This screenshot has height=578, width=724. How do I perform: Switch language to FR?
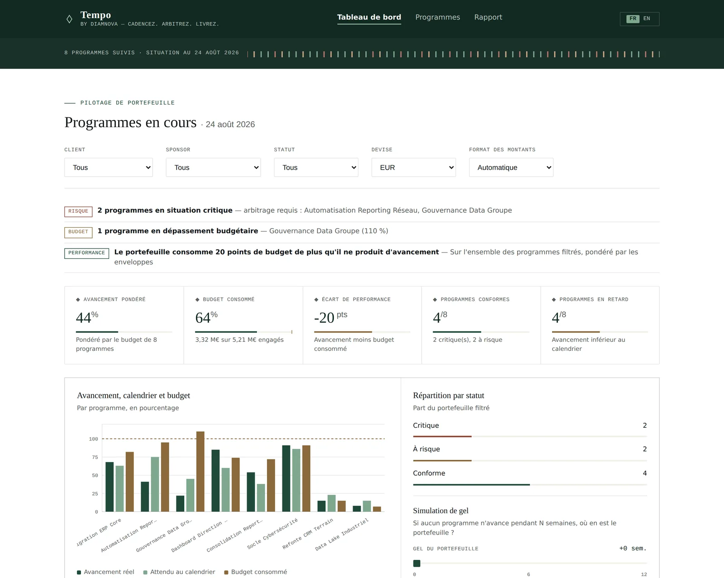[633, 19]
